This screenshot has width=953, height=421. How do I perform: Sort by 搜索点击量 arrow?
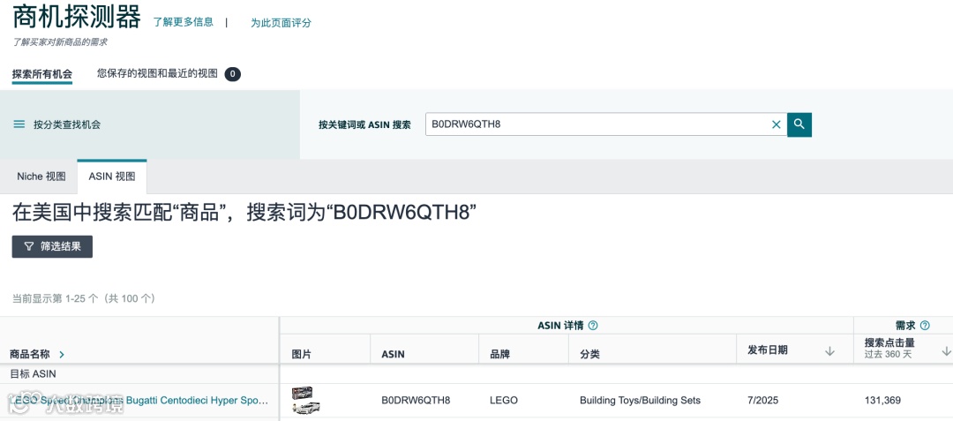click(x=946, y=351)
